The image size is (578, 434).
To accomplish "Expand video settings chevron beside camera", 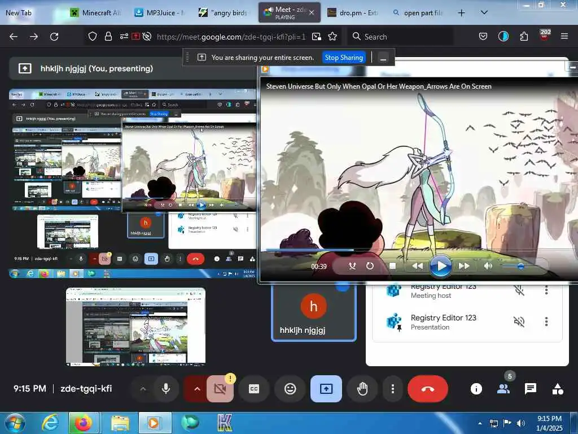I will [197, 389].
